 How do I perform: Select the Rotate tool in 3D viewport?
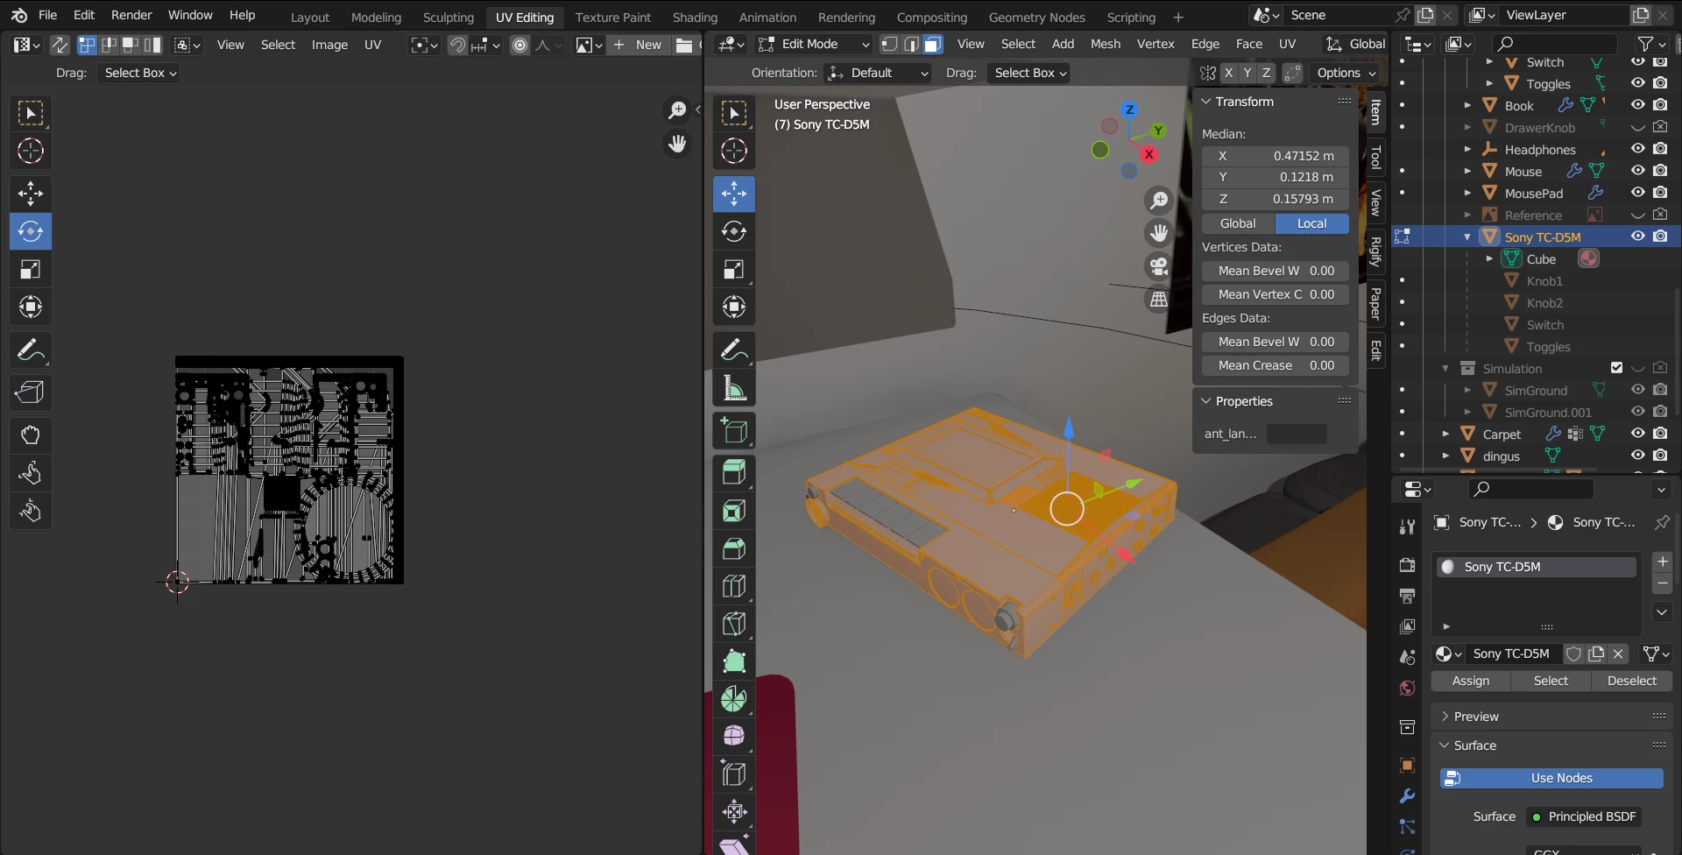734,231
